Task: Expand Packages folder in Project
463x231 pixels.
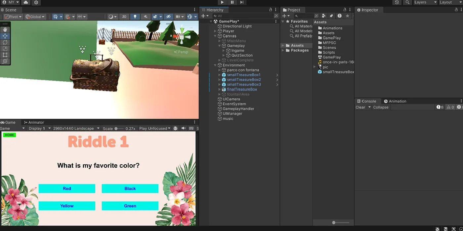Action: coord(283,50)
